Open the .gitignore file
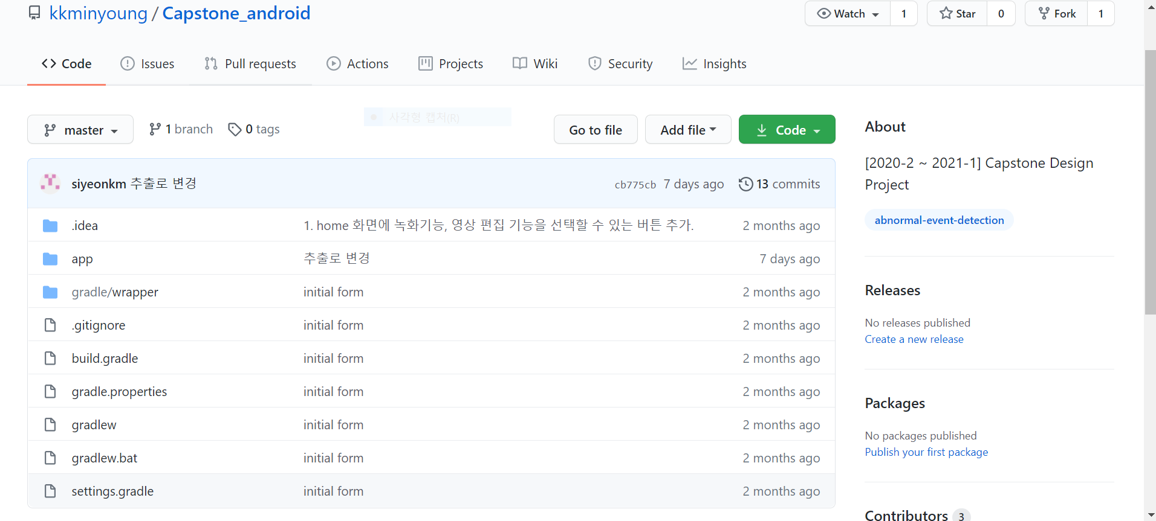This screenshot has width=1156, height=521. [99, 325]
